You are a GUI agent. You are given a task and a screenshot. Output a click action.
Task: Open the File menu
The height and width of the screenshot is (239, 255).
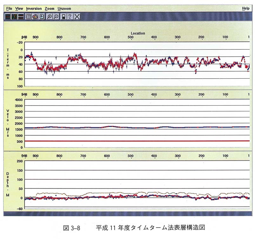[9, 9]
